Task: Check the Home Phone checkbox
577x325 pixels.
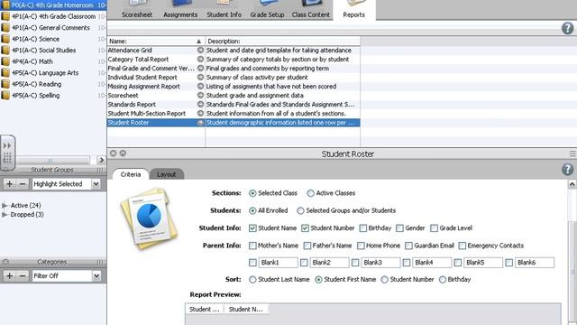Action: point(361,246)
